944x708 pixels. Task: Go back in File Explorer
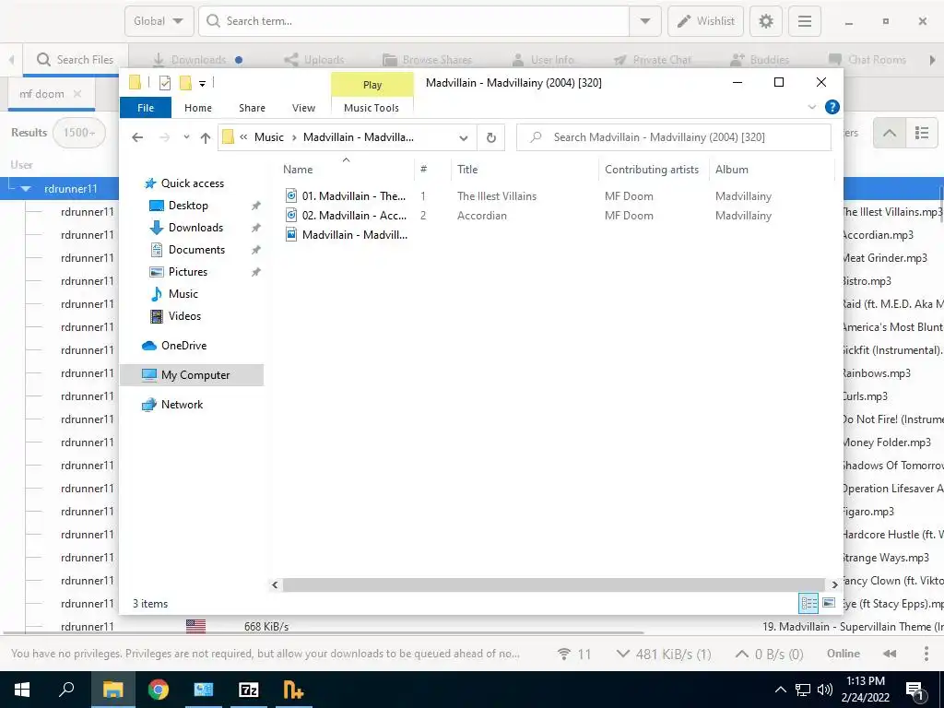click(x=137, y=137)
